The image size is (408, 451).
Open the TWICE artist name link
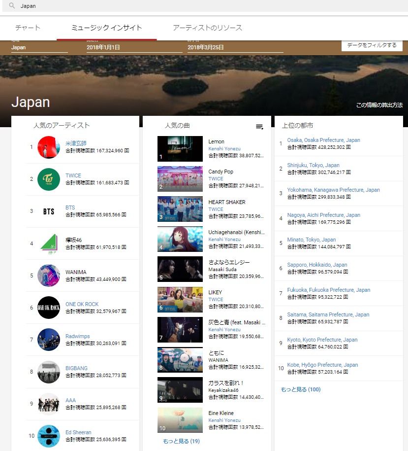click(x=73, y=175)
